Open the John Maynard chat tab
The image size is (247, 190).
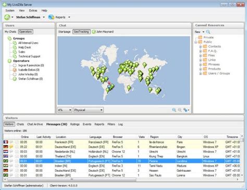[103, 32]
